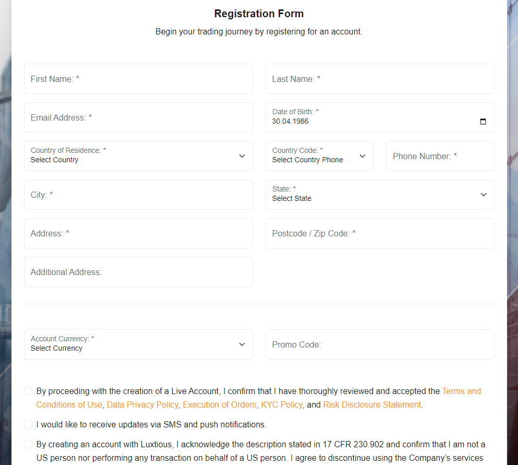
Task: Click the First Name input field
Action: click(138, 79)
